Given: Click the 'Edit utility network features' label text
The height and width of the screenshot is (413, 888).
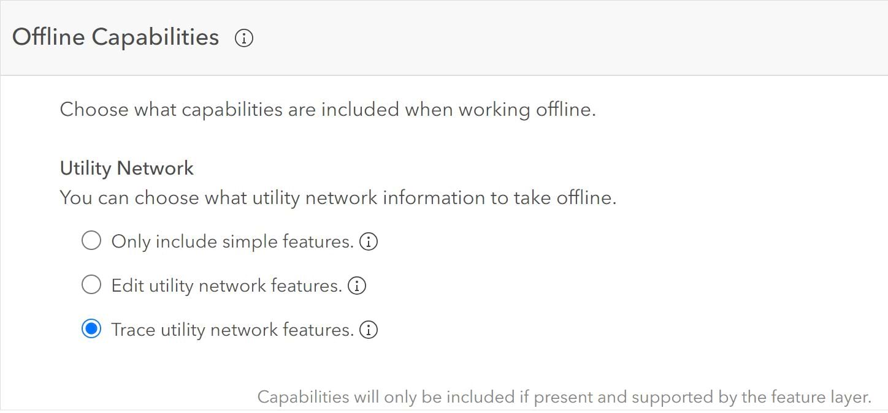Looking at the screenshot, I should tap(227, 286).
